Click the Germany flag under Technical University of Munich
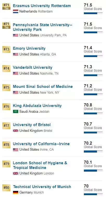The height and width of the screenshot is (198, 106). 16,193
